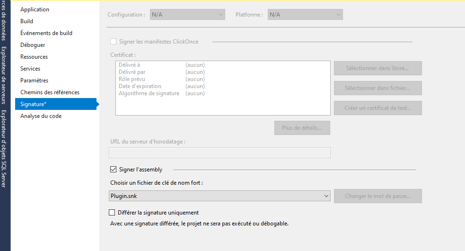The height and width of the screenshot is (251, 465).
Task: Open Chemins des références tab
Action: [50, 92]
